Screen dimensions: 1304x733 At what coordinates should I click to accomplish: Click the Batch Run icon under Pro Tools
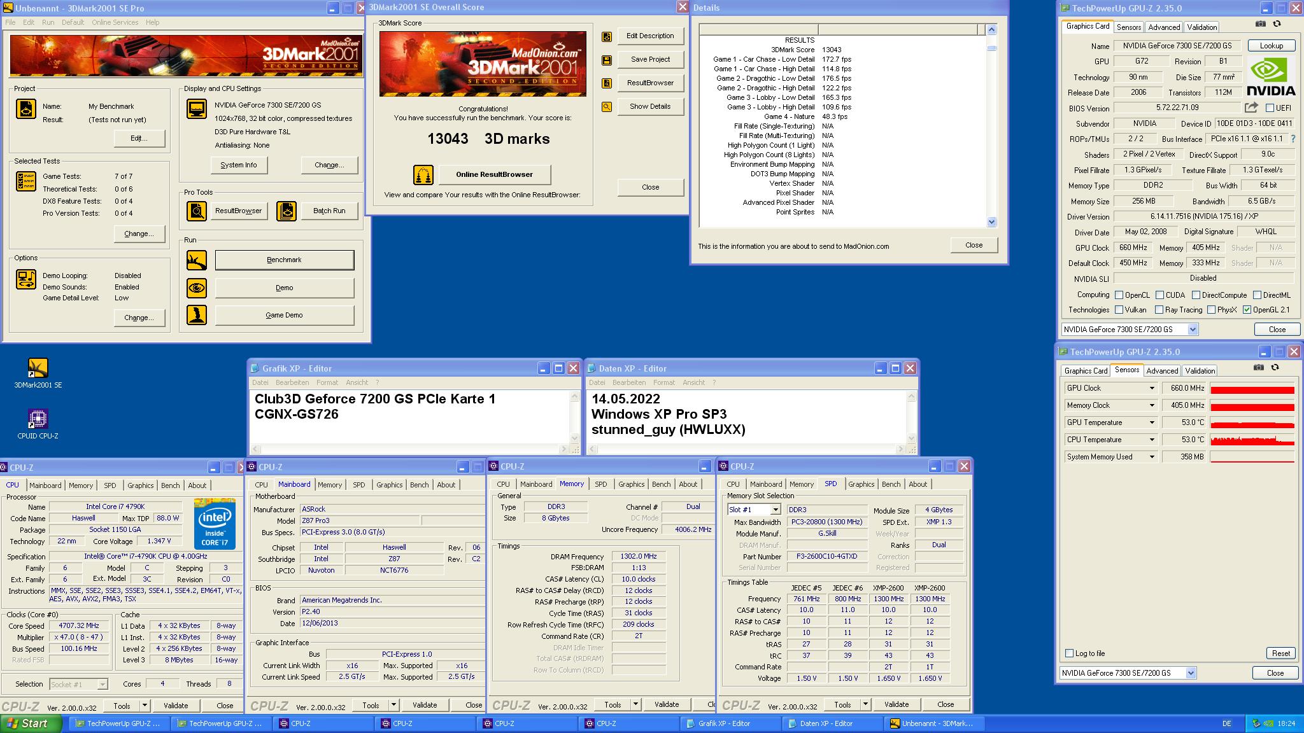click(287, 211)
